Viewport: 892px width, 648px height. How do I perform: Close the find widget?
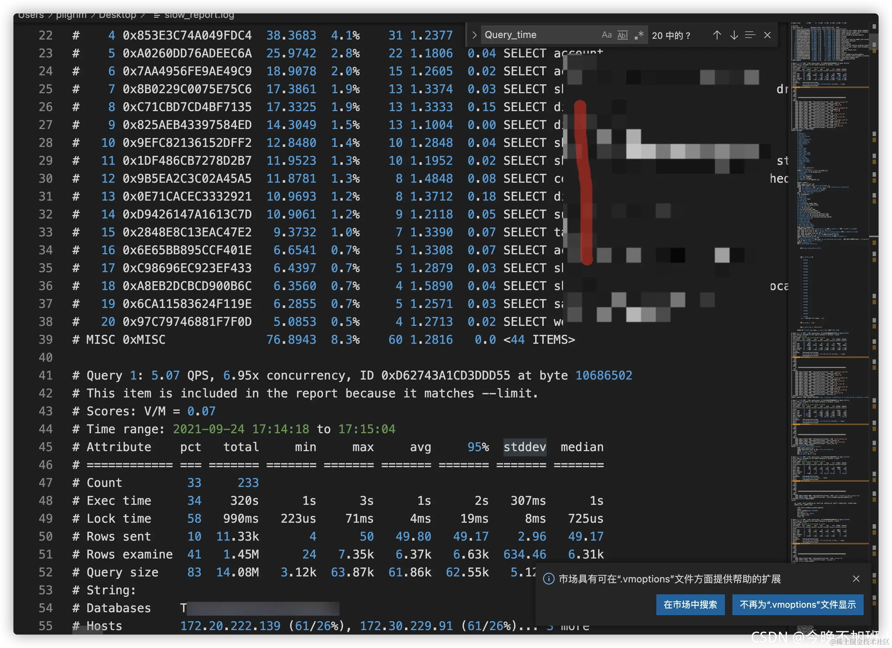coord(767,35)
